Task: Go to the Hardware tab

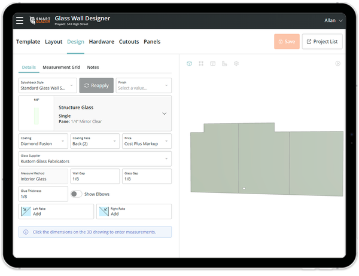Action: point(102,42)
